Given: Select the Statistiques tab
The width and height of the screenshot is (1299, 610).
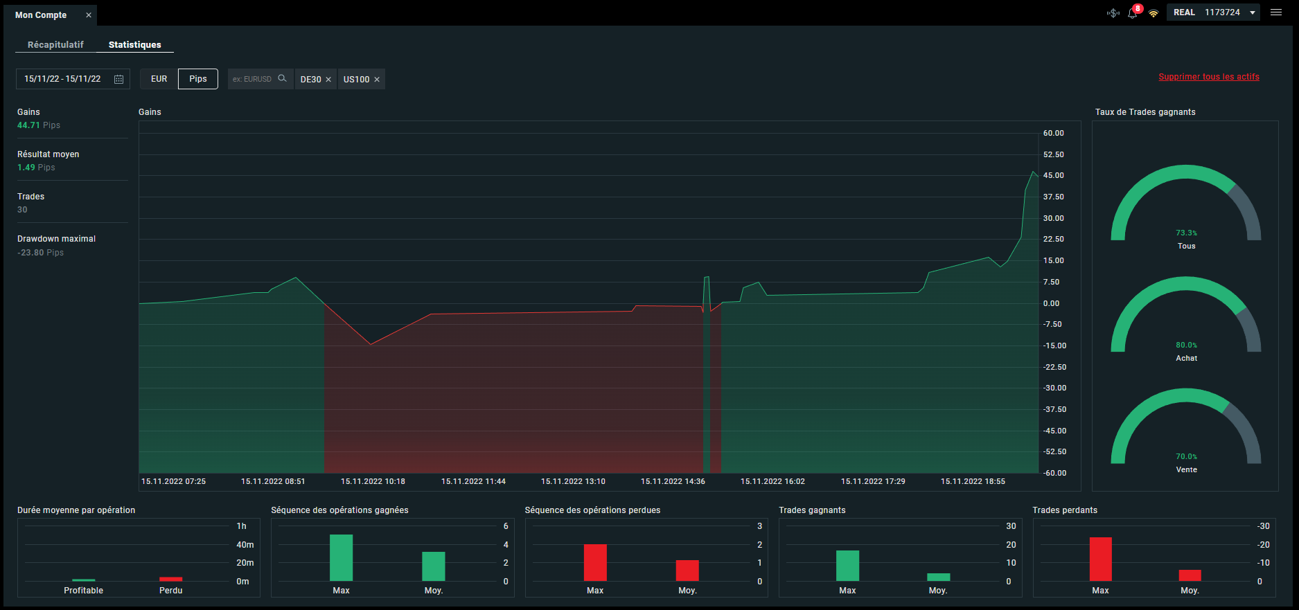Looking at the screenshot, I should point(135,44).
